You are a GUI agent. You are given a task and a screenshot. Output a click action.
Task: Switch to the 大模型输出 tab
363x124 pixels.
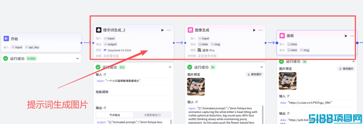click(x=152, y=115)
